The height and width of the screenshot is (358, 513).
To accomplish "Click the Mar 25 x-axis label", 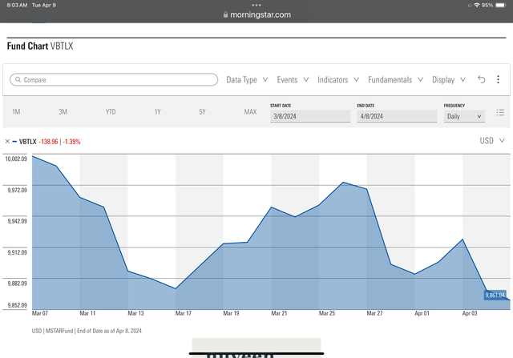I will [327, 313].
